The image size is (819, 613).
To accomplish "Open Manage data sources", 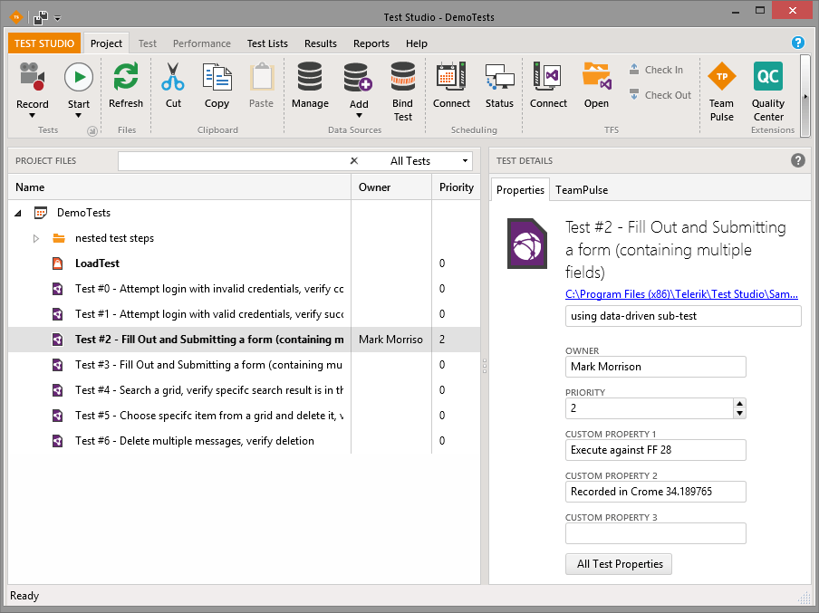I will tap(310, 85).
